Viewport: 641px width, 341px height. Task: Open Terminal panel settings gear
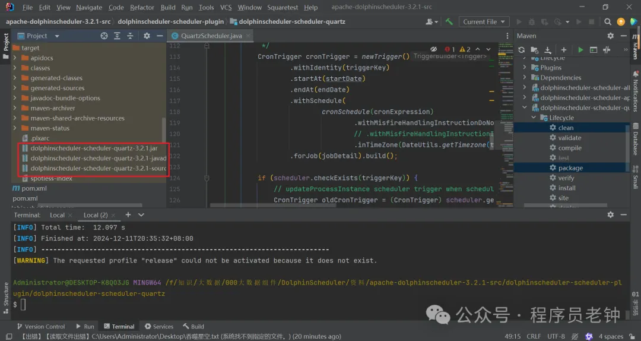click(x=610, y=214)
